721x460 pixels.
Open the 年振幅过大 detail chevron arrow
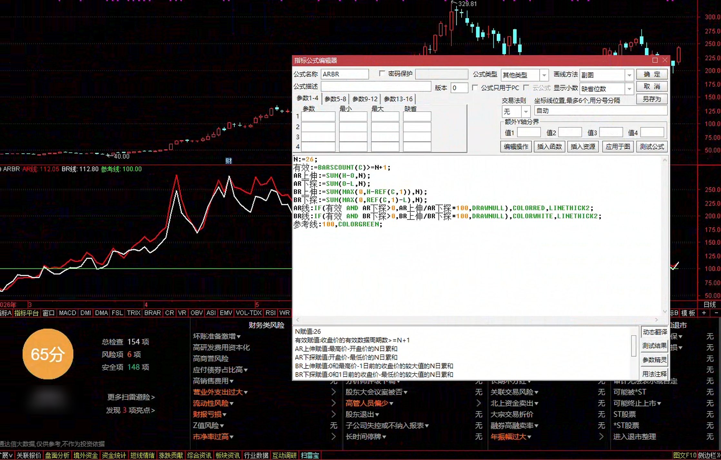601,436
